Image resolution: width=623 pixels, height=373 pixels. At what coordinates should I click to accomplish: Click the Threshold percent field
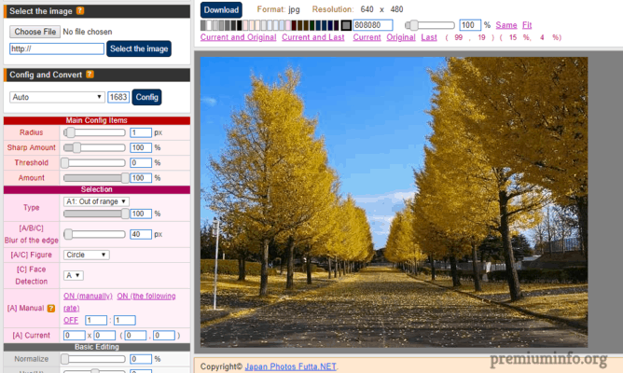pos(141,163)
